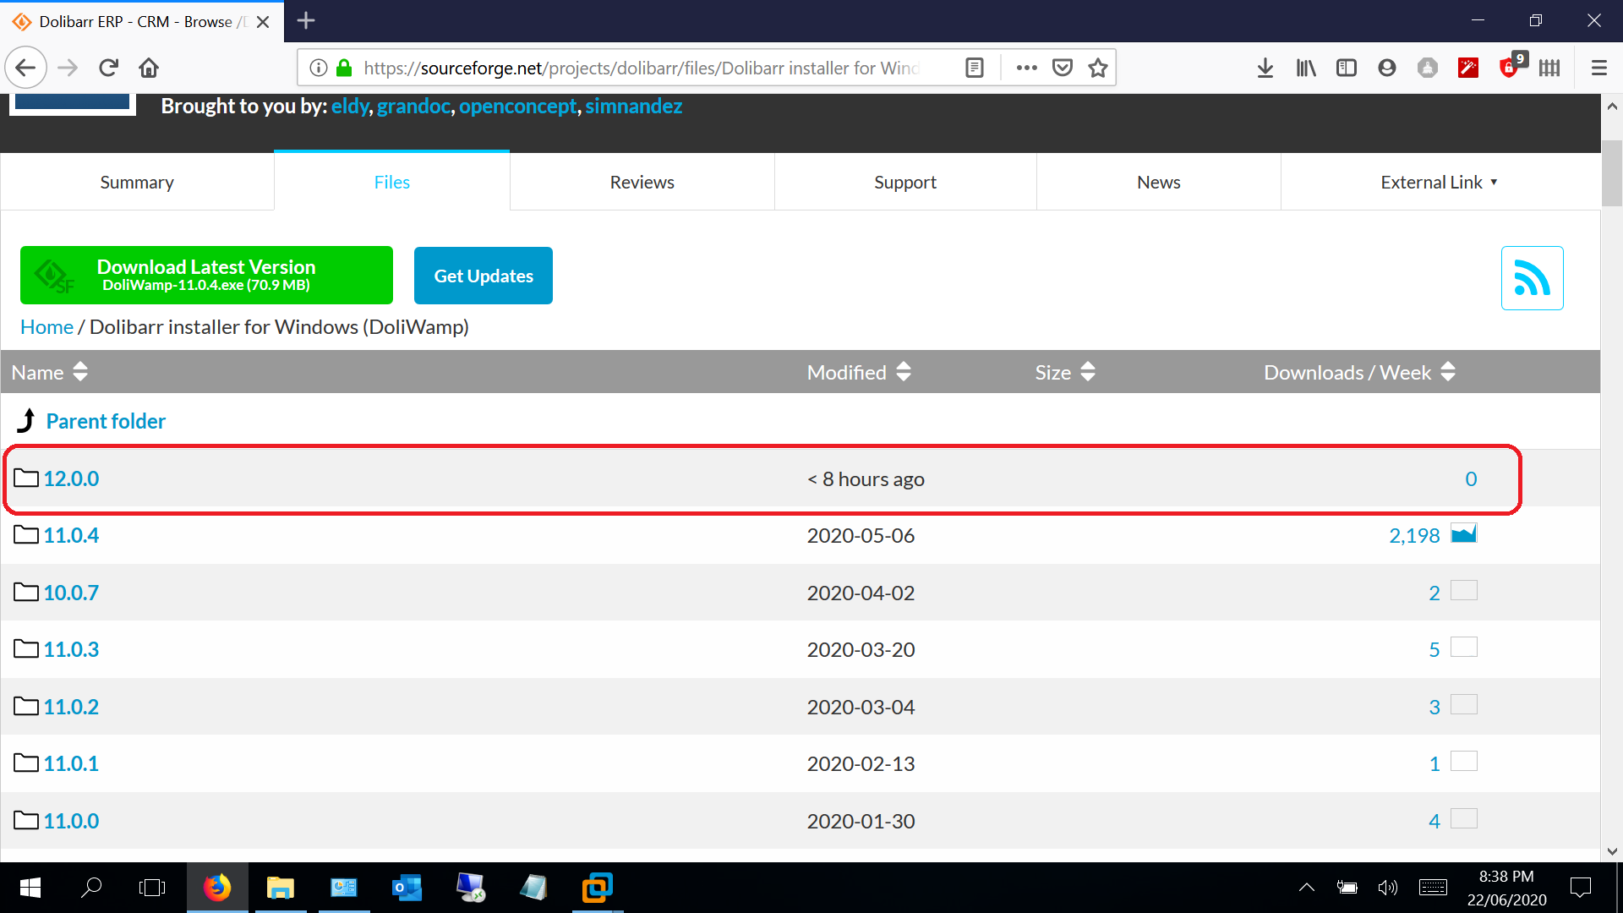1623x913 pixels.
Task: Click the red extension icon with badge 9
Action: click(1511, 66)
